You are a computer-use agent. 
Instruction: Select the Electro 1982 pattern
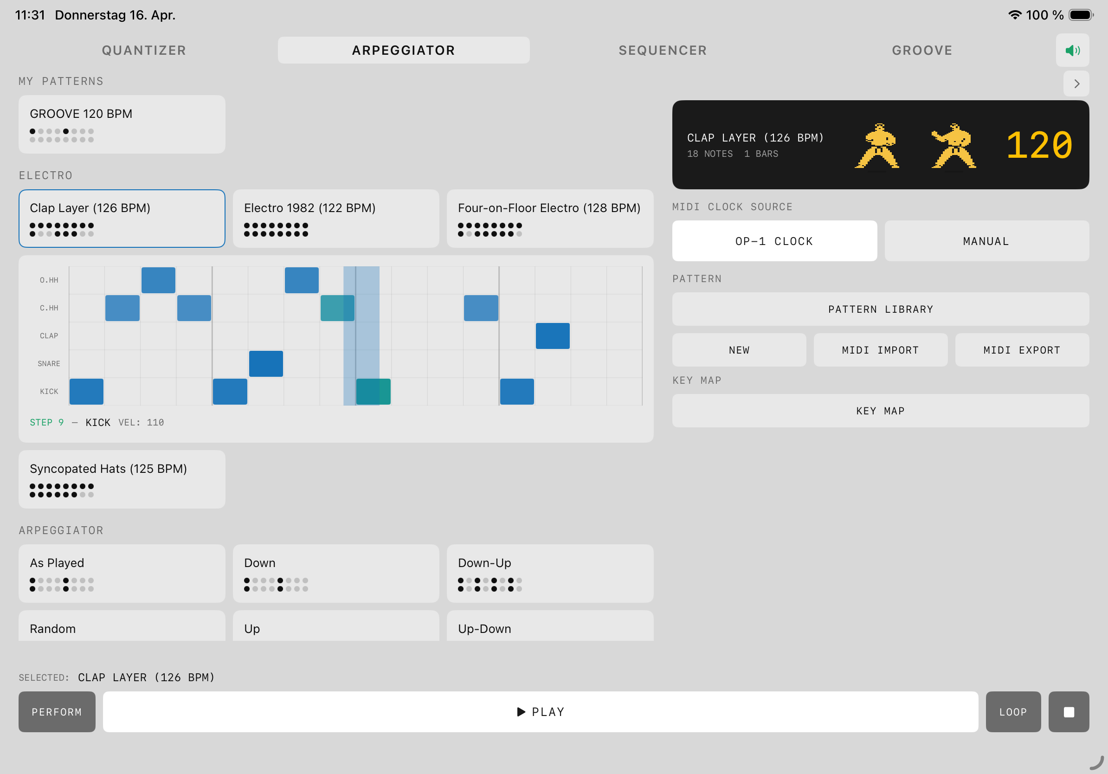coord(336,218)
